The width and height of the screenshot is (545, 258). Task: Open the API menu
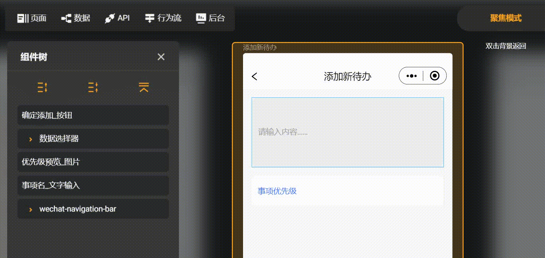[117, 18]
